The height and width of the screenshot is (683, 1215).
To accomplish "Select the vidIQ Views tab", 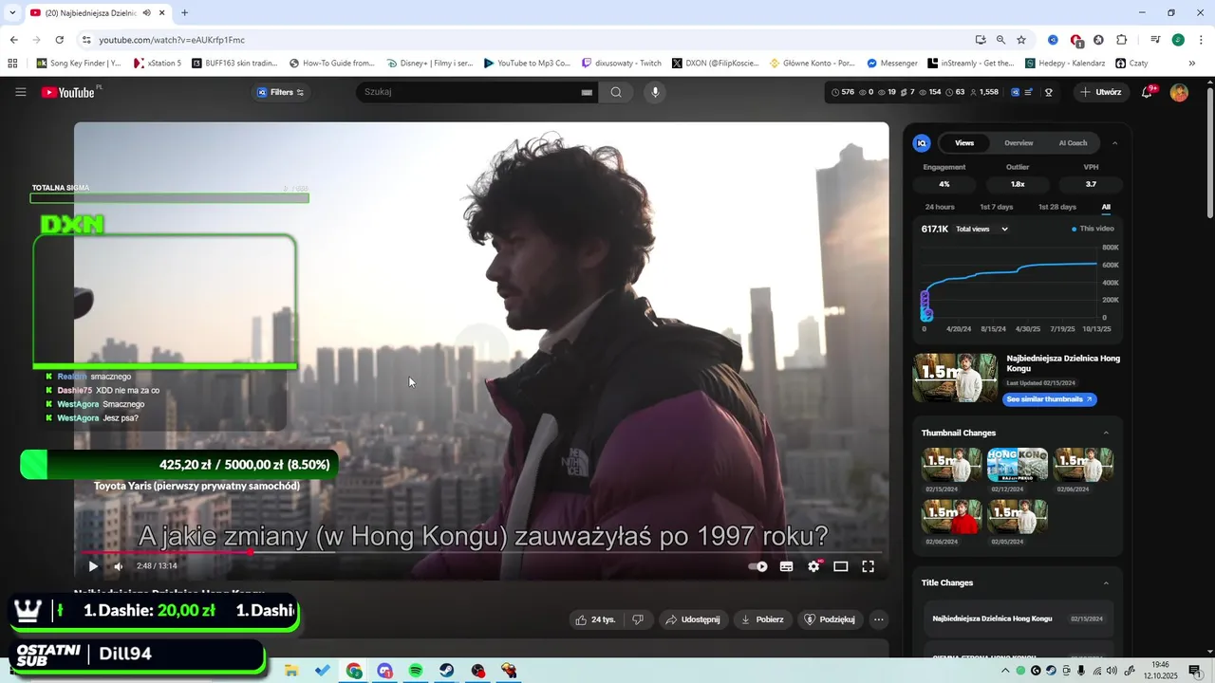I will [964, 143].
